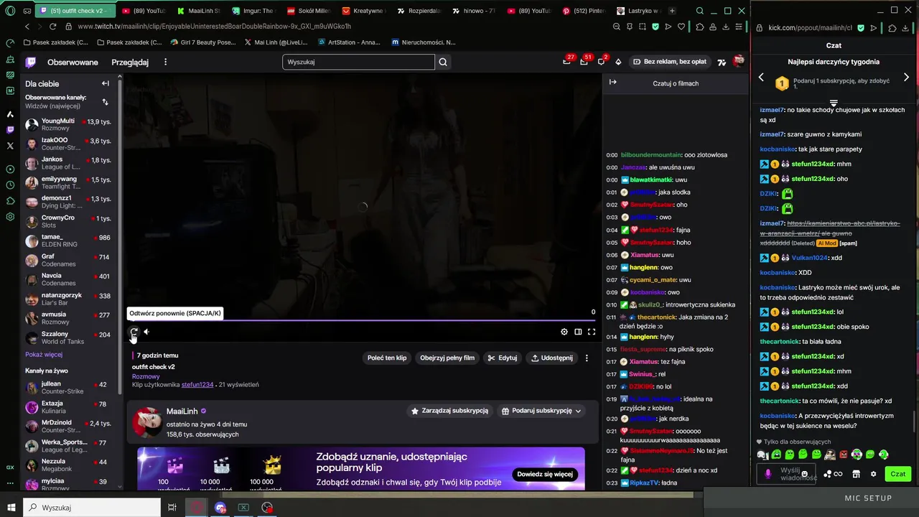Focus the Wyszukaj search field on Twitch
Screen dimensions: 919x517
(358, 62)
